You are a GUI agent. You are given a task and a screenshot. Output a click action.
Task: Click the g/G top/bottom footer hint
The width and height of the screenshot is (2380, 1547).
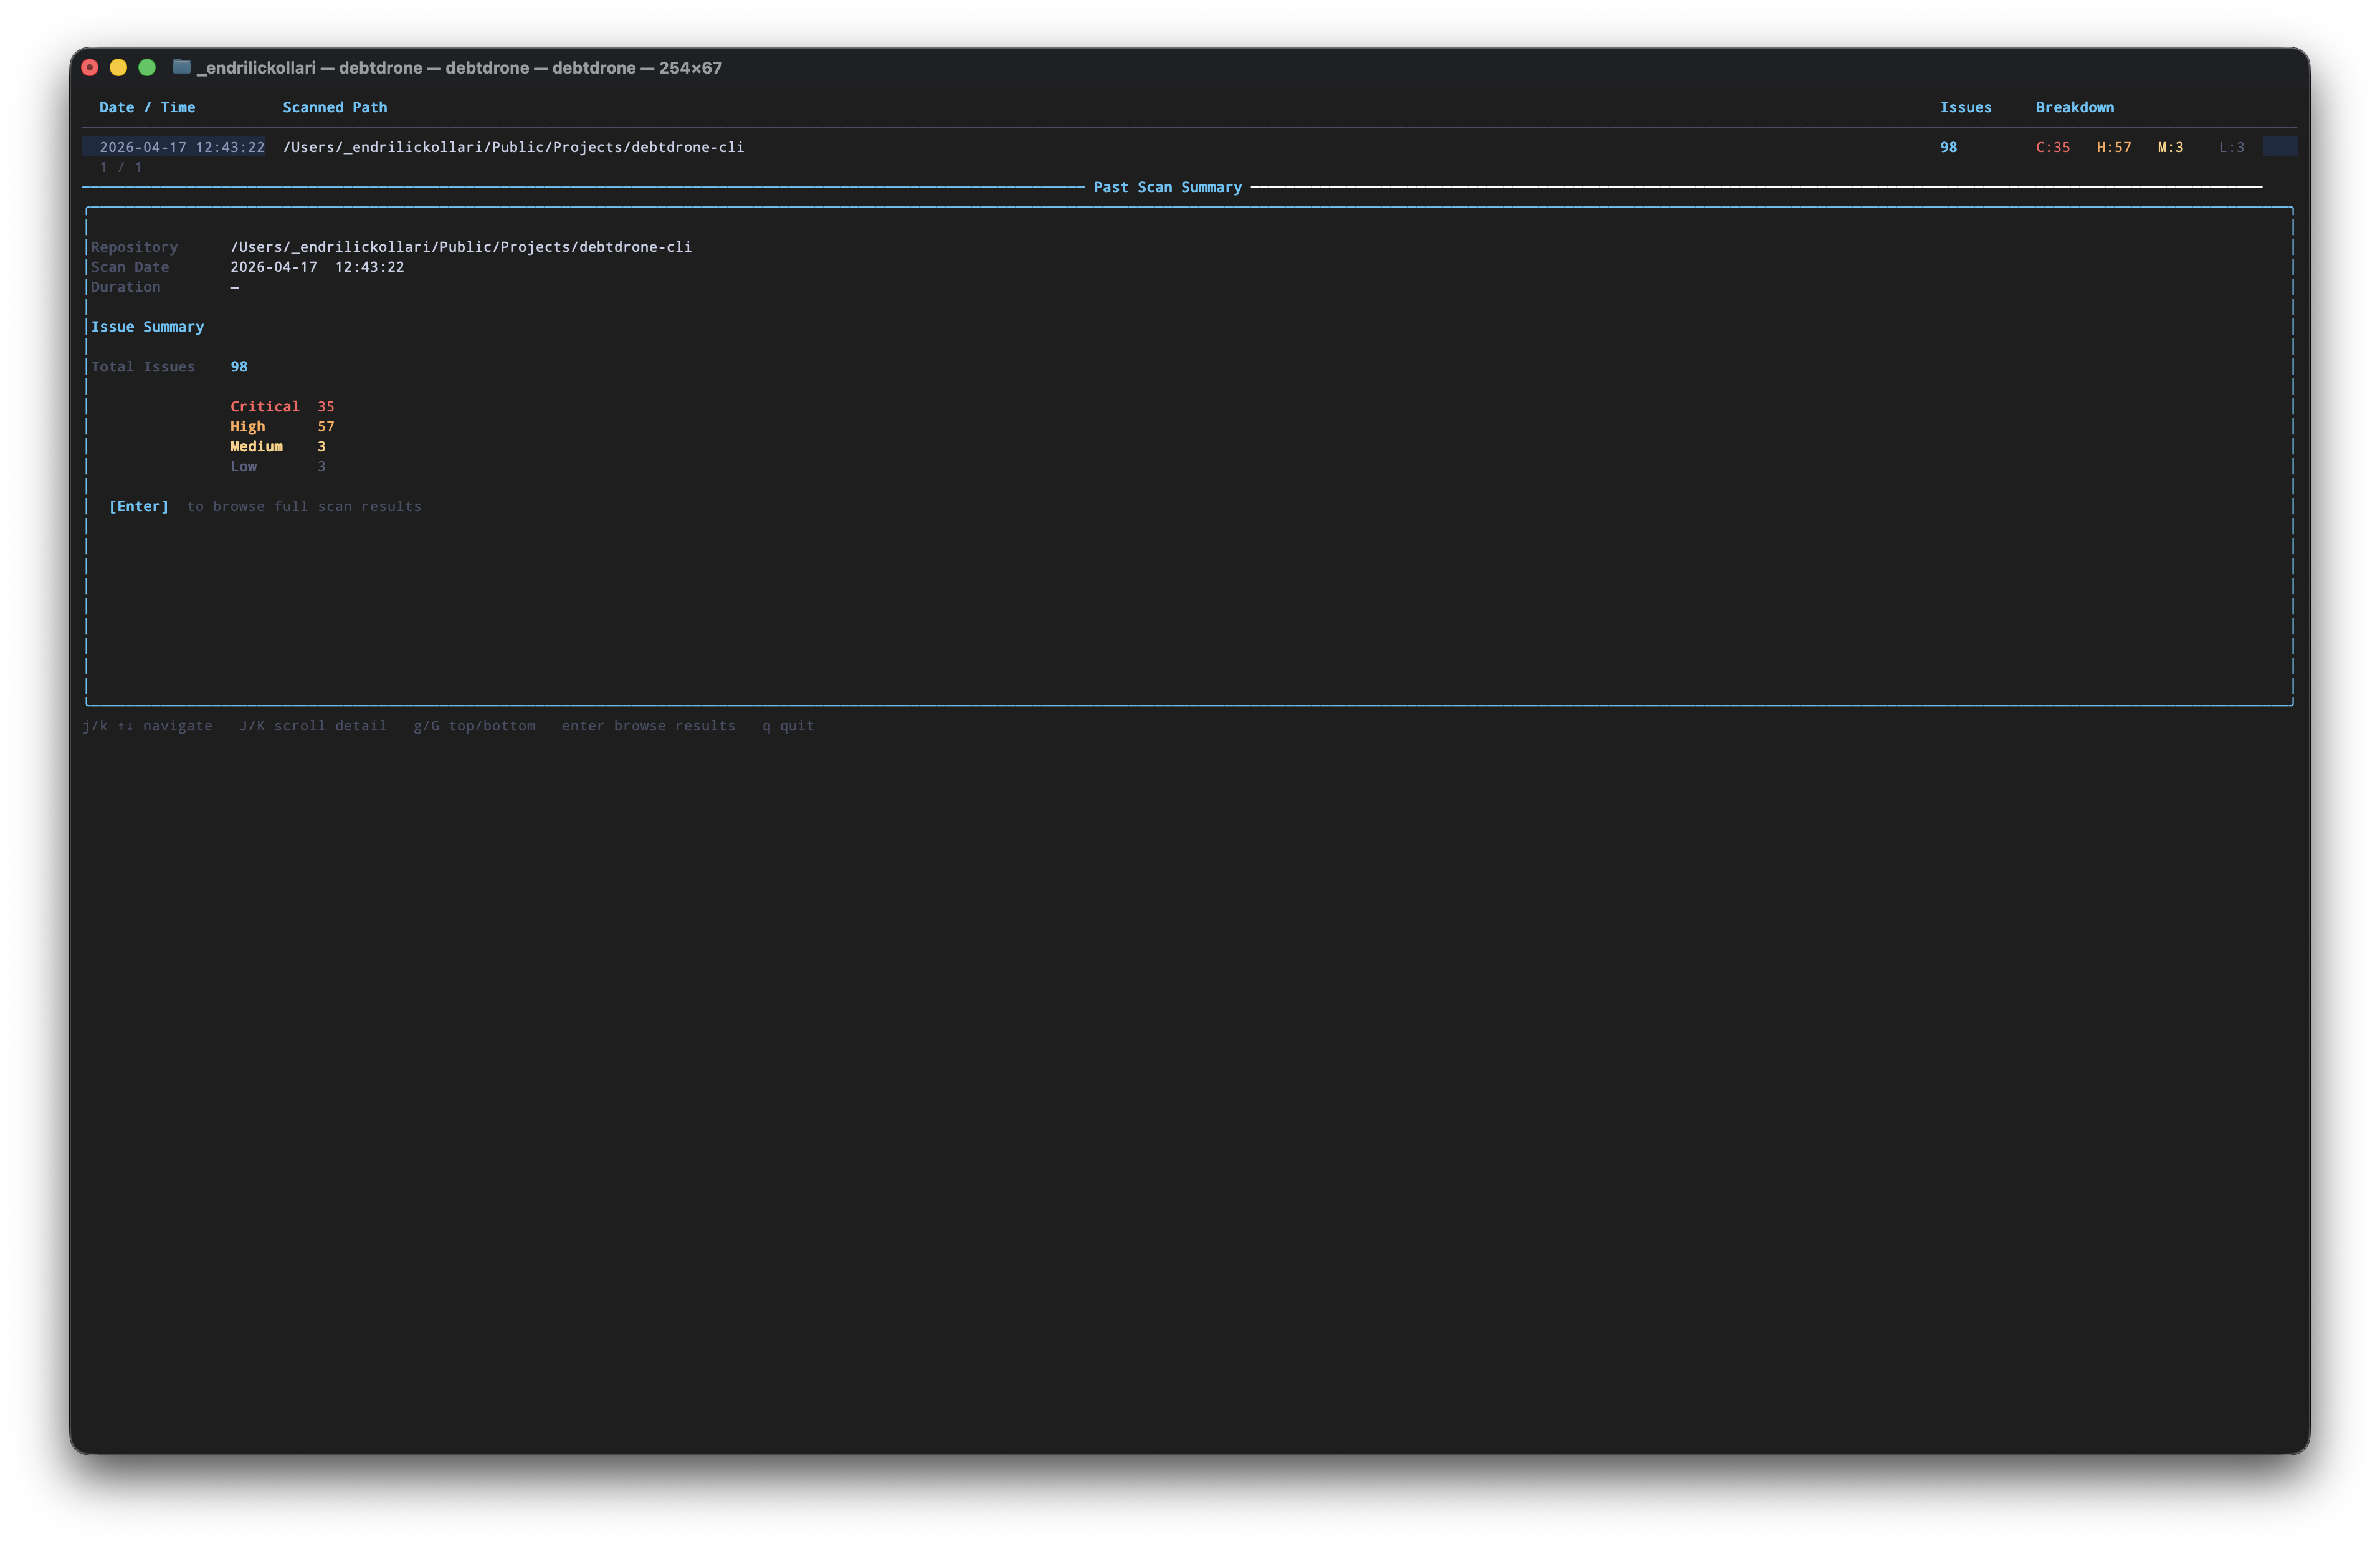click(475, 726)
